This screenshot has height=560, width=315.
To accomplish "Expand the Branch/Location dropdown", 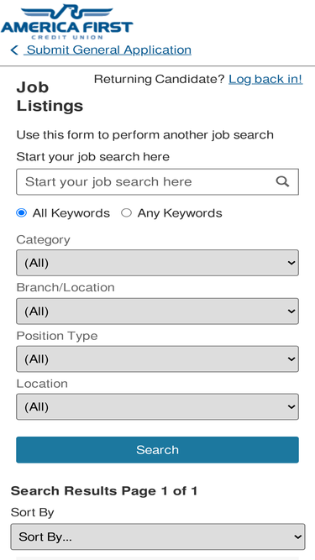I will click(x=157, y=311).
